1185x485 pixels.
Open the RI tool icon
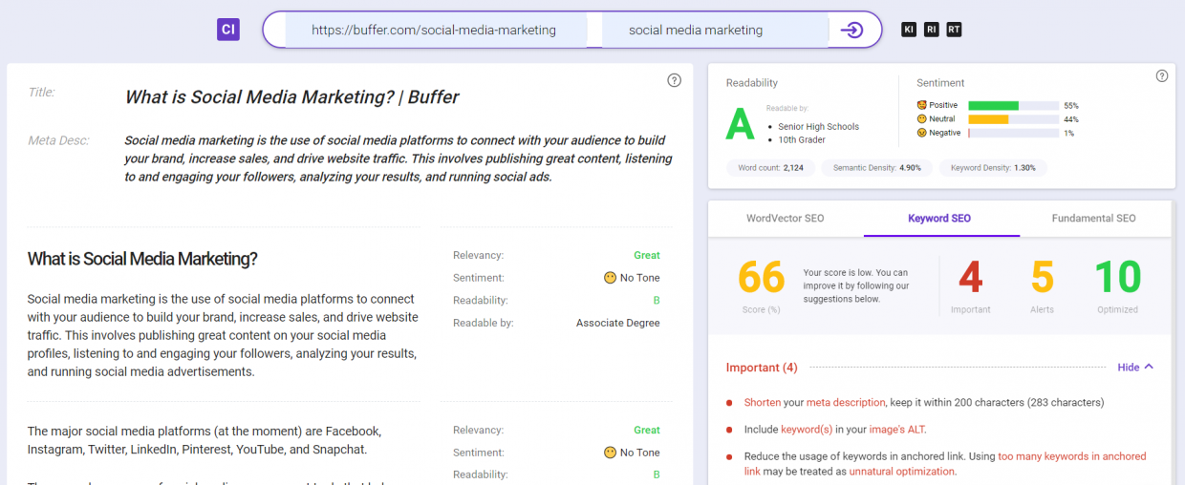[x=932, y=30]
